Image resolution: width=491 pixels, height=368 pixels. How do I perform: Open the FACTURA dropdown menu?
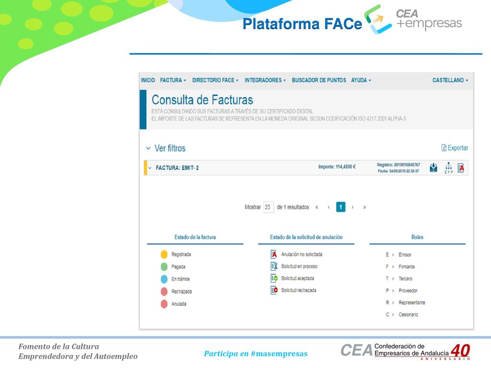(173, 80)
